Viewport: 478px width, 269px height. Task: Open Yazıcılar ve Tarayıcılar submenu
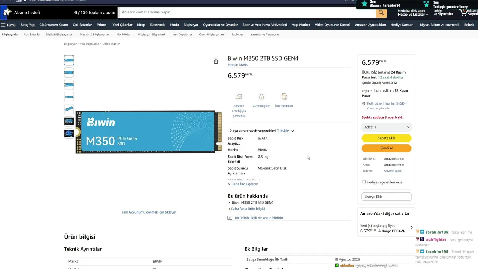click(x=266, y=34)
